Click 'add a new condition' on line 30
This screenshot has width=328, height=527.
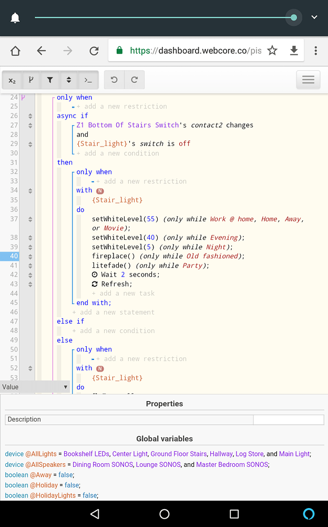click(x=118, y=153)
